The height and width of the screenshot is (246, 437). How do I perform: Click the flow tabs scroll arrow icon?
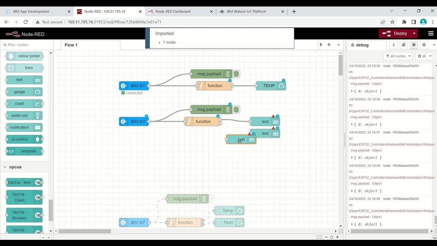tap(321, 45)
